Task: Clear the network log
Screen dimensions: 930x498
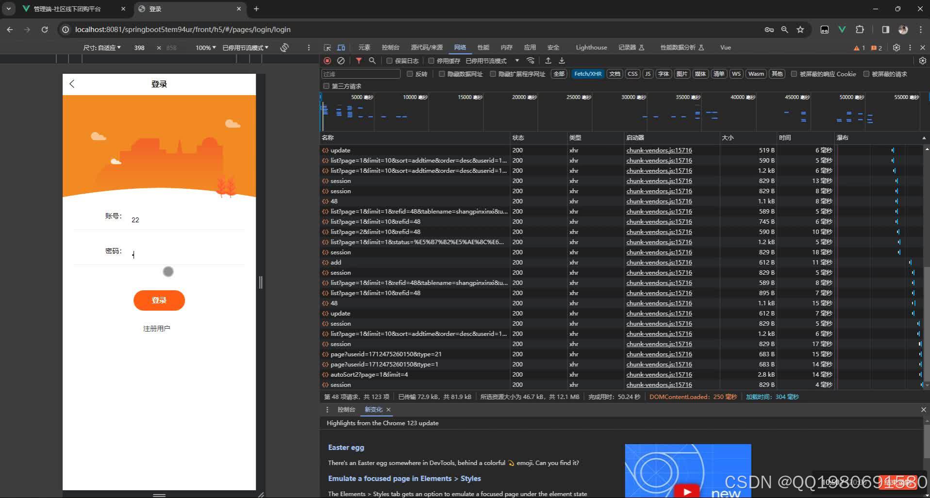Action: (x=341, y=61)
